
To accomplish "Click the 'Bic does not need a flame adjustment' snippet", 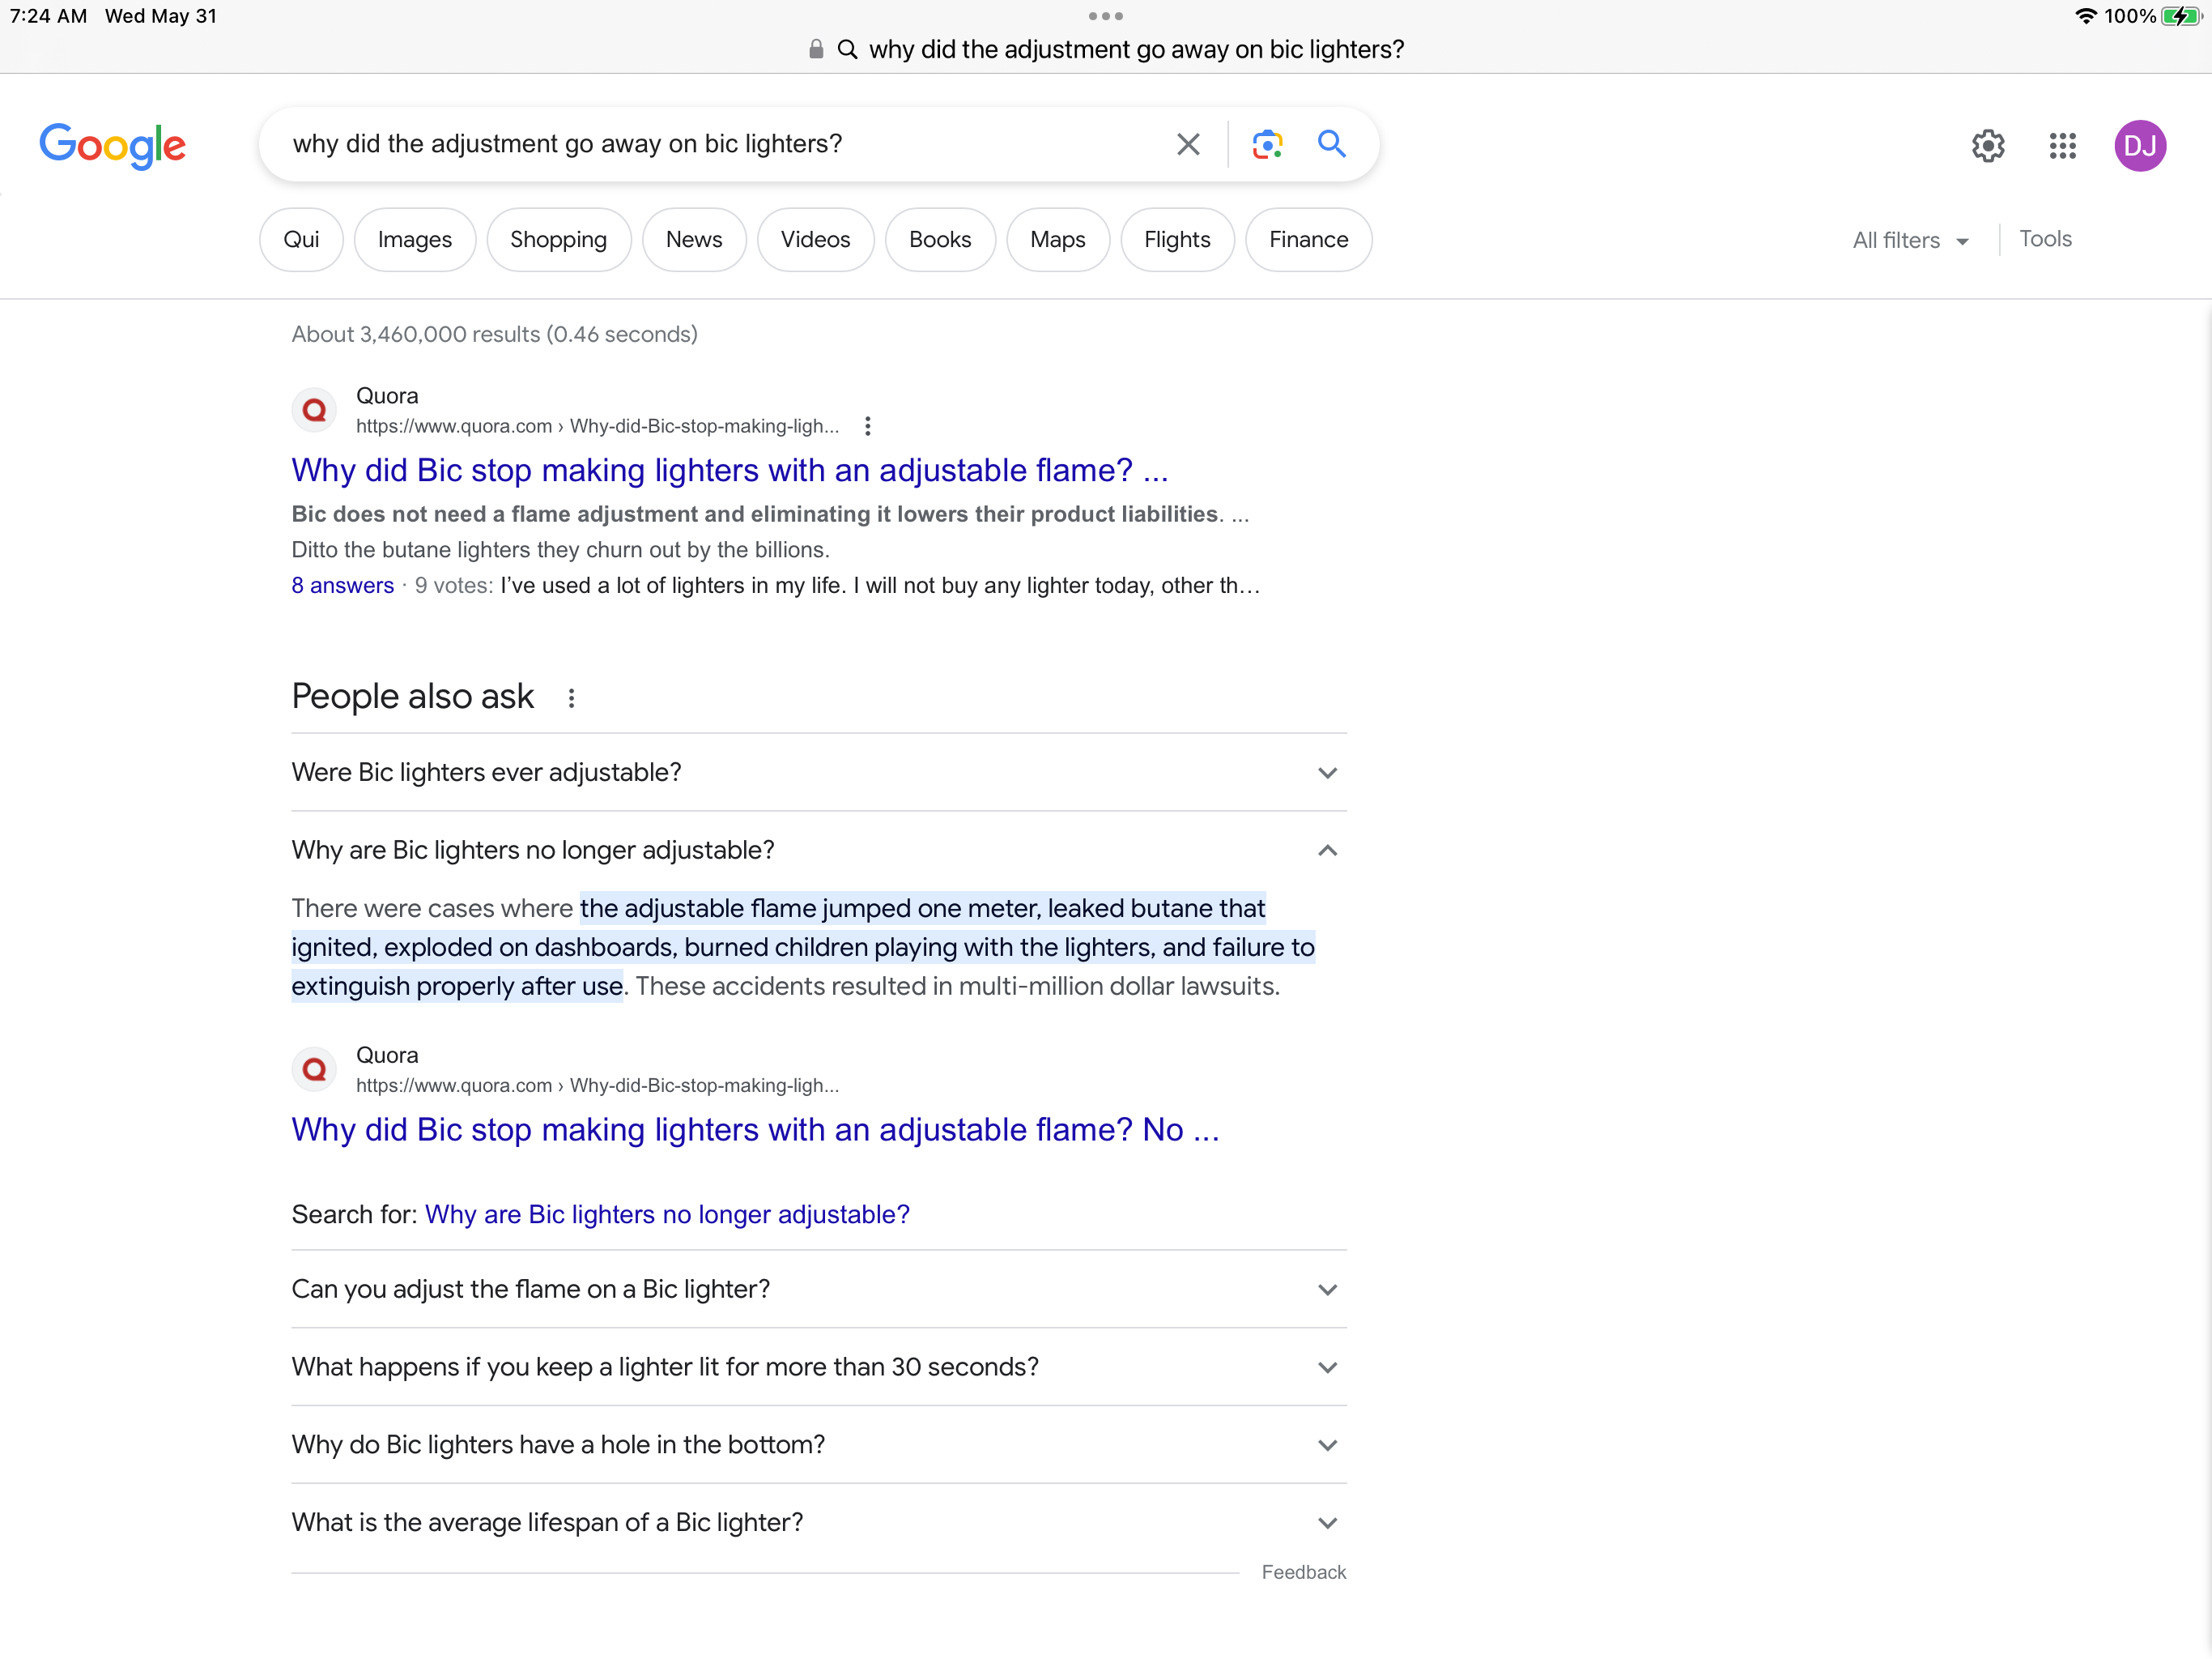I will pyautogui.click(x=756, y=514).
